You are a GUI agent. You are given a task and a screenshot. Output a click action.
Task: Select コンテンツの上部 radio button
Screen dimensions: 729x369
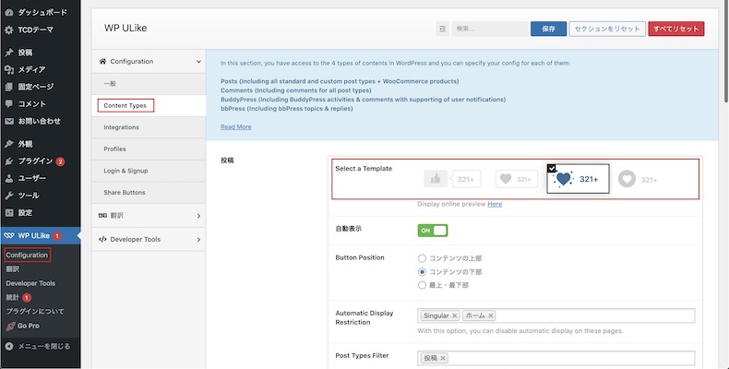tap(422, 258)
